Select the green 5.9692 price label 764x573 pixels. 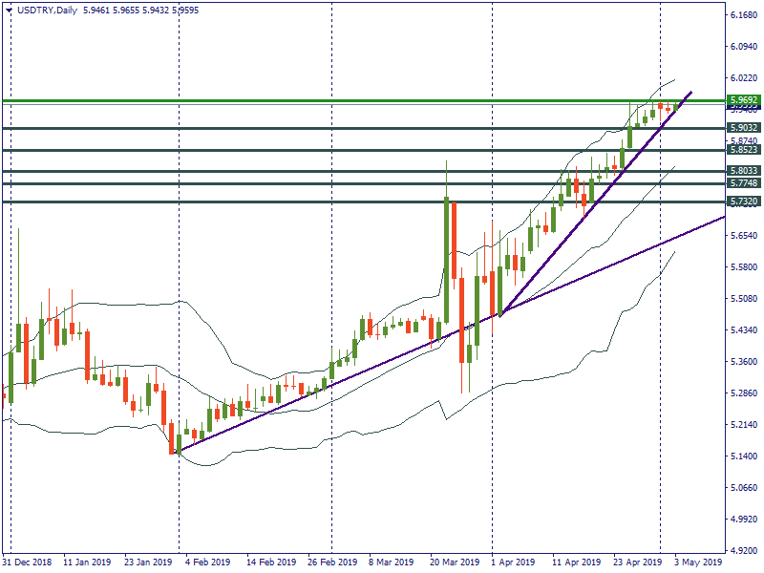pyautogui.click(x=743, y=100)
